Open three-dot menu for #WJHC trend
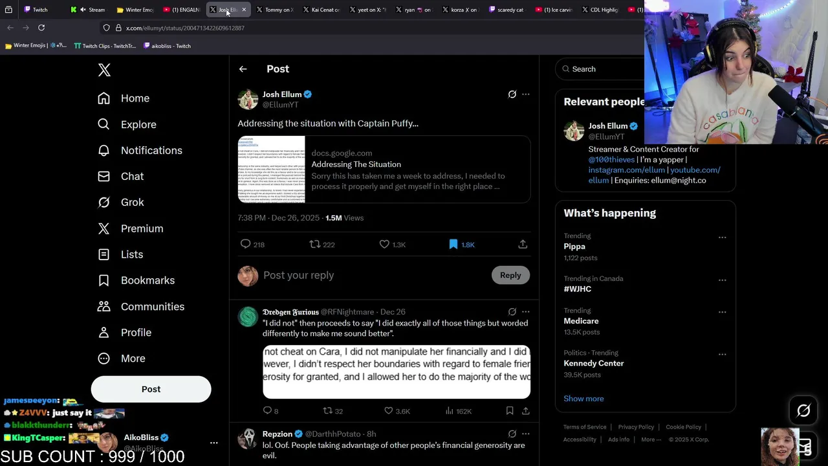Viewport: 828px width, 466px height. click(722, 280)
